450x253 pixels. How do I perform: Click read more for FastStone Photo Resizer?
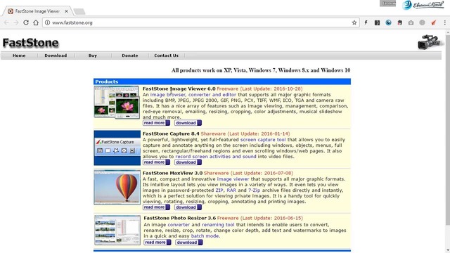[157, 242]
